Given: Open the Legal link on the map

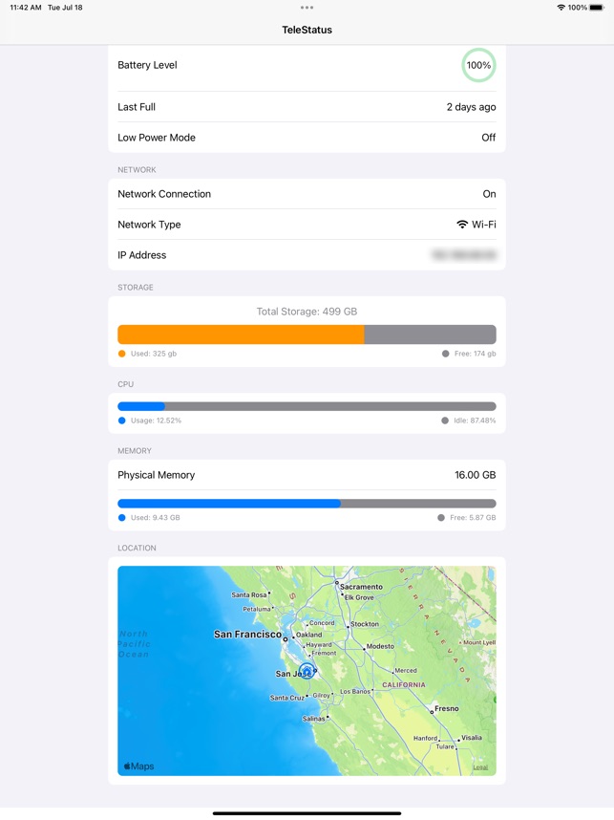Looking at the screenshot, I should (480, 766).
